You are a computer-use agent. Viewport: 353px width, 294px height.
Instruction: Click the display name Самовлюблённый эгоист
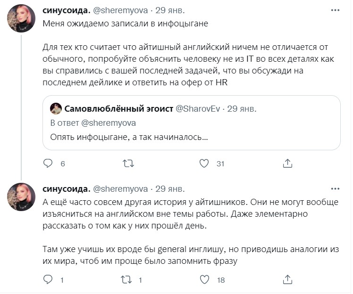point(118,109)
